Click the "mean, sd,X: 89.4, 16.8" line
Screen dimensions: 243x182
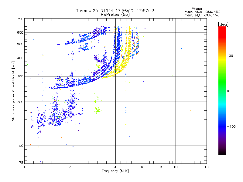tap(202, 15)
